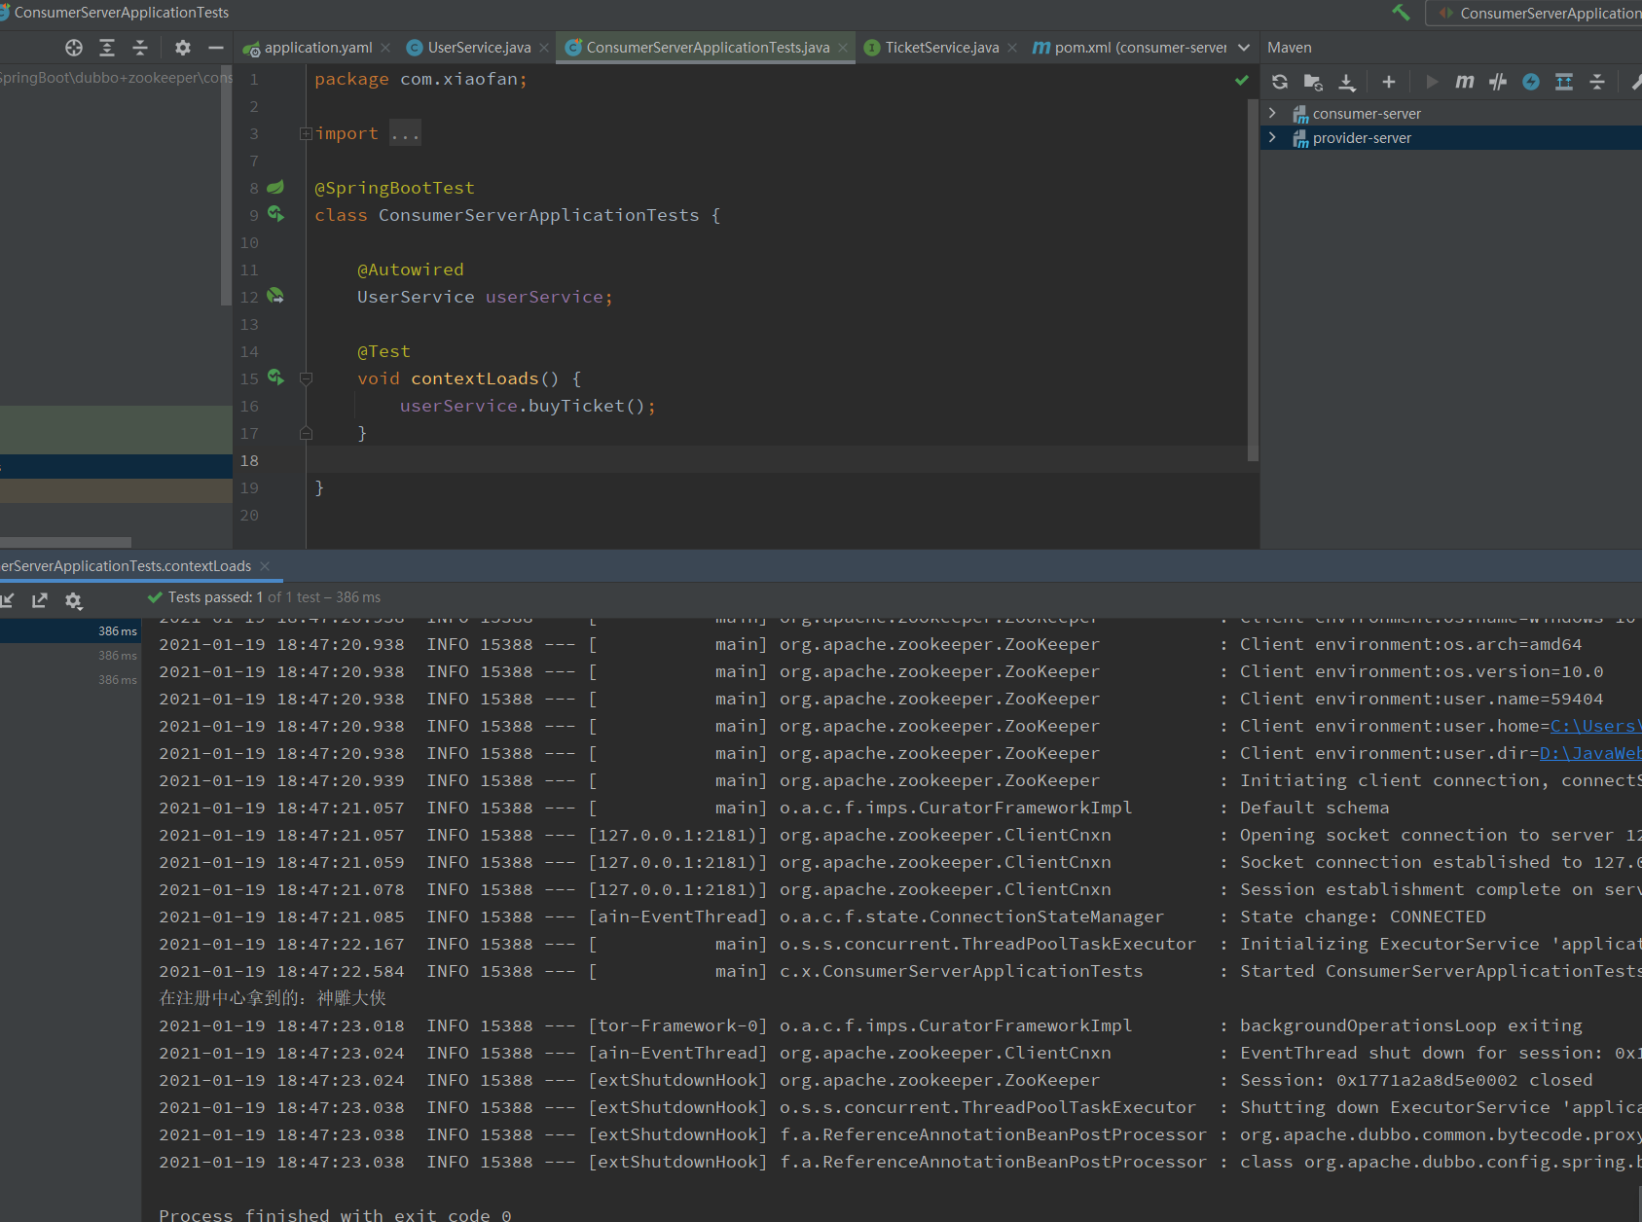This screenshot has width=1642, height=1222.
Task: Click Maven Show Dependencies icon
Action: coord(1564,82)
